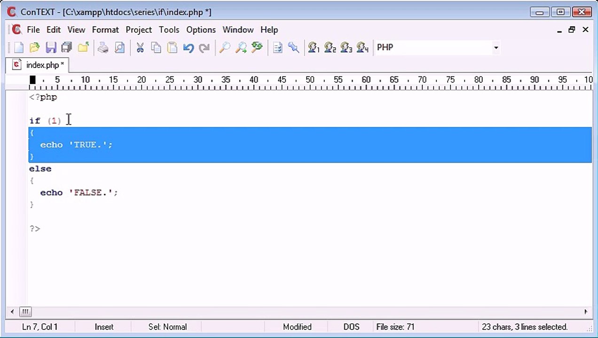Restore the inner document window
This screenshot has height=338, width=598.
point(572,30)
